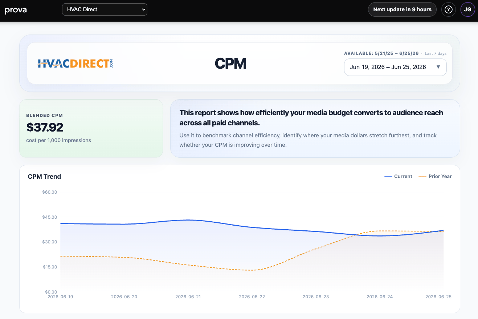Click the $60.00 axis label
The image size is (478, 319).
50,192
